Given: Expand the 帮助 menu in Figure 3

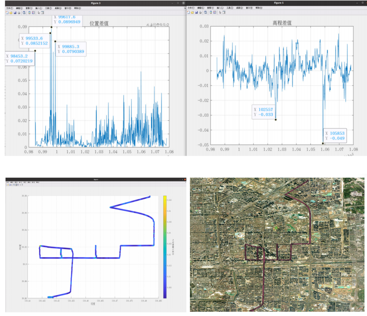Looking at the screenshot, I should pyautogui.click(x=77, y=8).
